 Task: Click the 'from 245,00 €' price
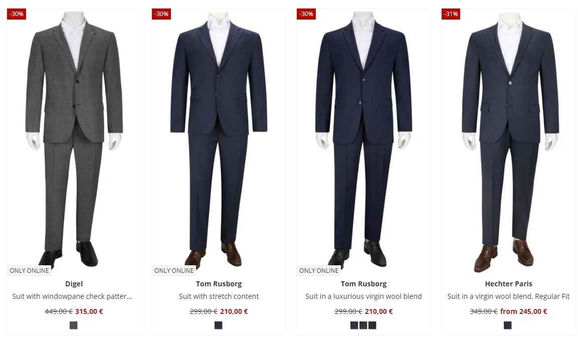click(524, 311)
